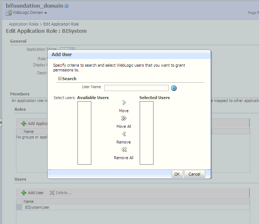
Task: Collapse the Search section
Action: [60, 79]
